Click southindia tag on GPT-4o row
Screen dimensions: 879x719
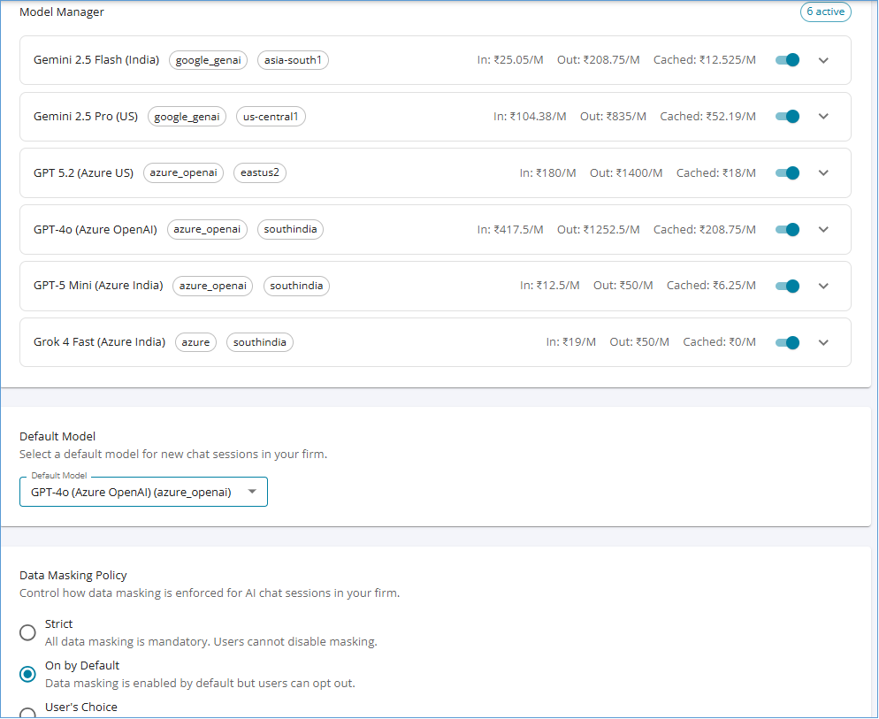[290, 229]
